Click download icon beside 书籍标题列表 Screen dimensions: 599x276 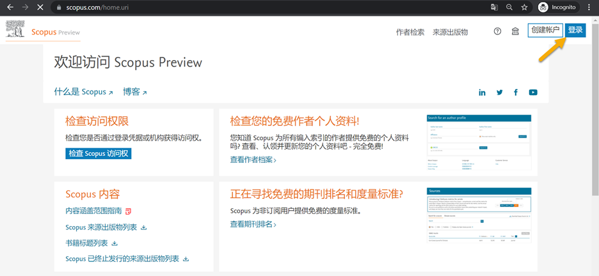(x=114, y=243)
